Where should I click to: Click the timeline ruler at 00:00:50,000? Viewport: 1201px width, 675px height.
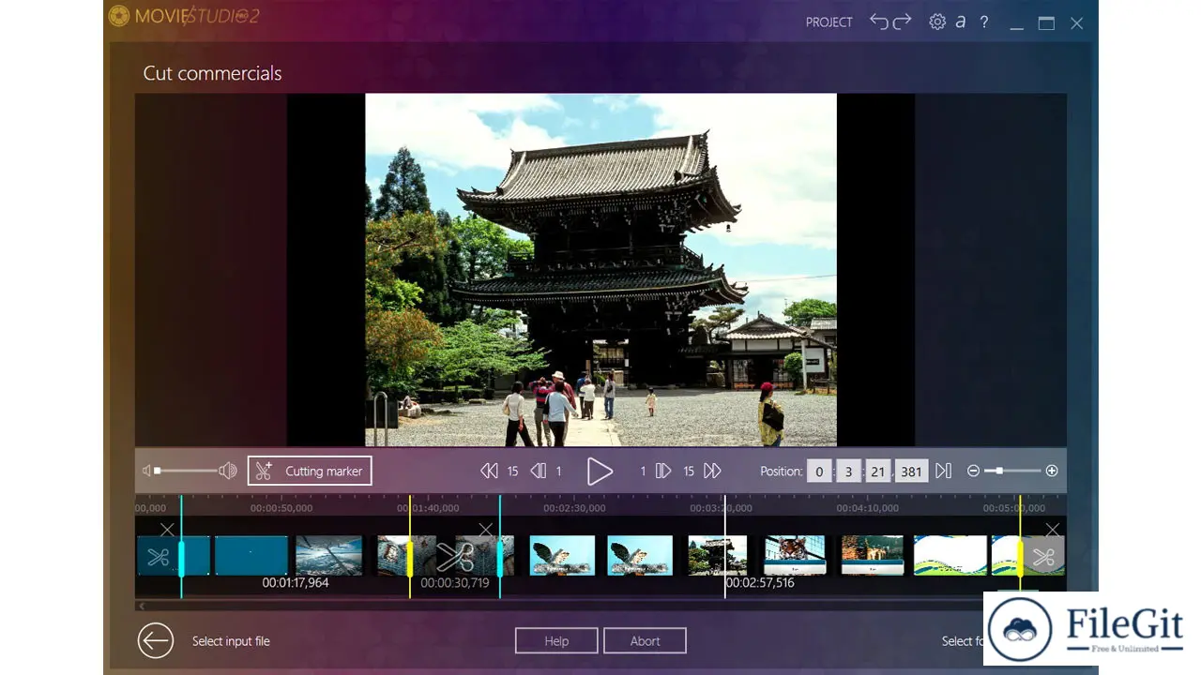281,508
